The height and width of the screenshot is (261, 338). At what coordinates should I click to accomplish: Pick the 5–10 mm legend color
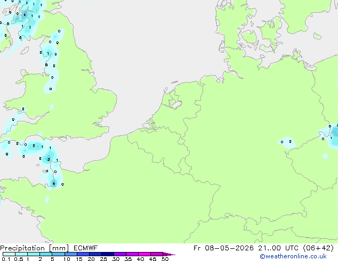58,254
